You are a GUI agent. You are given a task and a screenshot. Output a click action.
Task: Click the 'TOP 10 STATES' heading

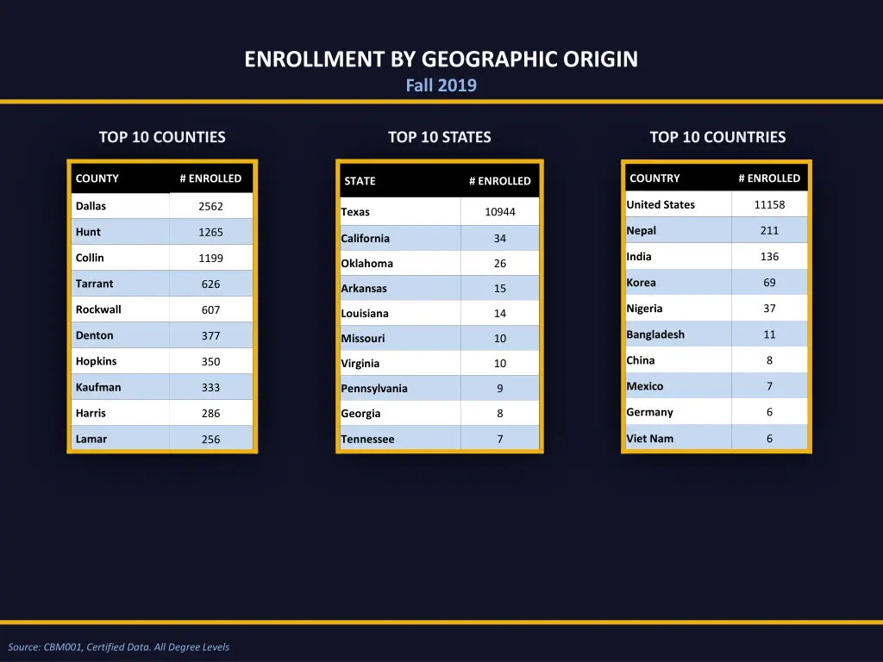(x=439, y=137)
